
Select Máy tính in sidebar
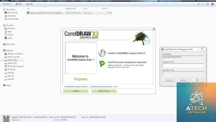pos(8,51)
